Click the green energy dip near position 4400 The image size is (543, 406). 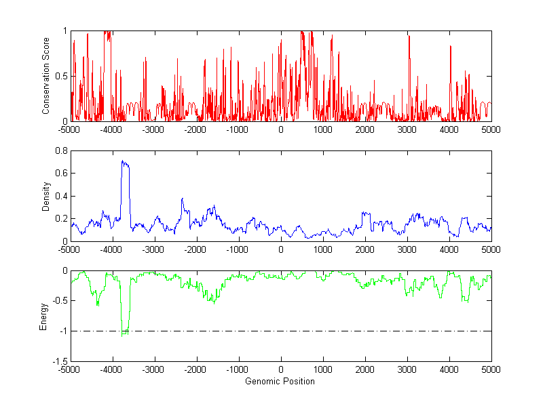coord(466,300)
